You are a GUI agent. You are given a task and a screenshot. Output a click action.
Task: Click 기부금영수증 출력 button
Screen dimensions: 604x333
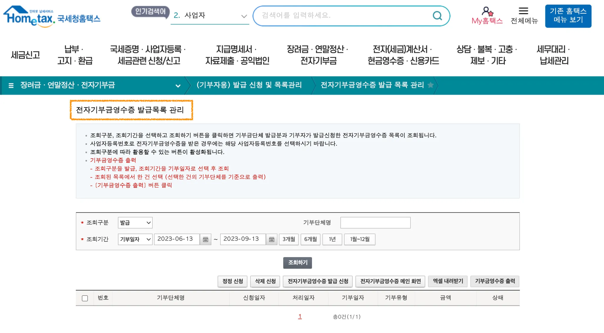click(x=495, y=281)
